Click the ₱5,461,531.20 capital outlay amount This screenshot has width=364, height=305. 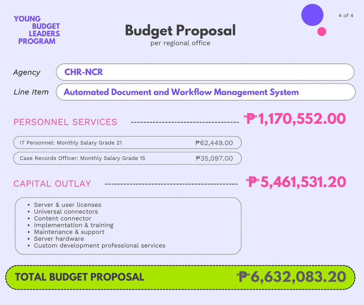(x=295, y=182)
